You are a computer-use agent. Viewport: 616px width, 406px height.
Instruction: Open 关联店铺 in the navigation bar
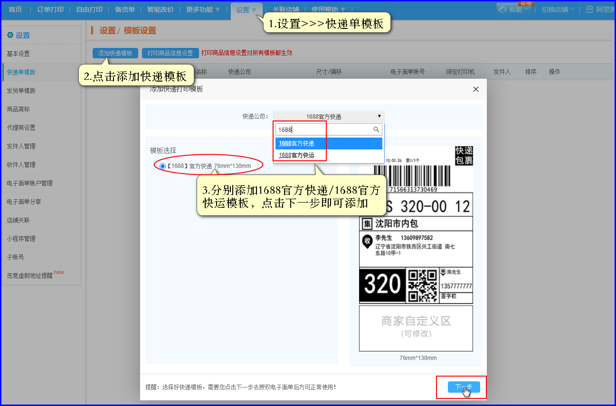tap(286, 9)
